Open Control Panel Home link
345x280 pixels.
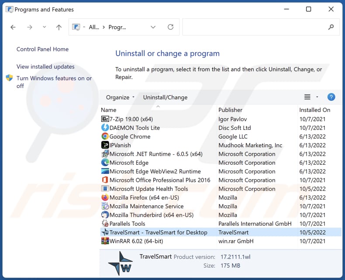click(x=42, y=49)
